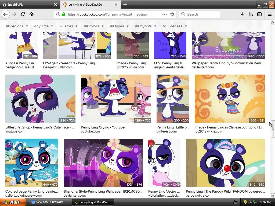Open Penny Ling's Cute Face thumbnail
275x206 pixels.
pos(40,99)
